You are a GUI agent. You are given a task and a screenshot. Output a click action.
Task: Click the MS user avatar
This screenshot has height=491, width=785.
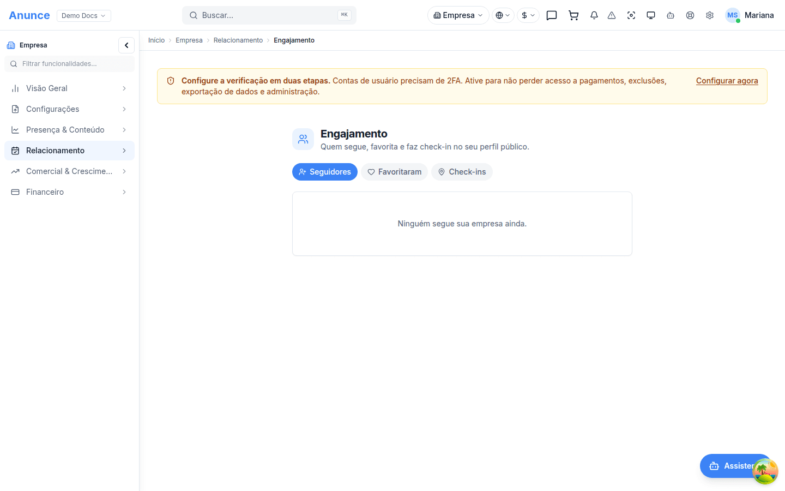(733, 15)
